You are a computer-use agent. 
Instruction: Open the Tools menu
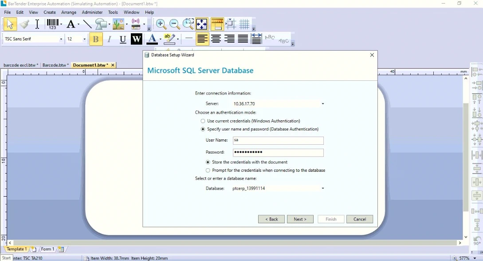point(113,12)
